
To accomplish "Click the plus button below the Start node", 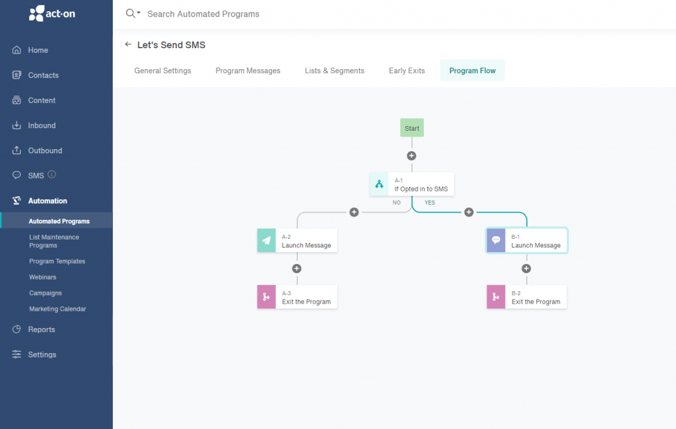I will (411, 155).
